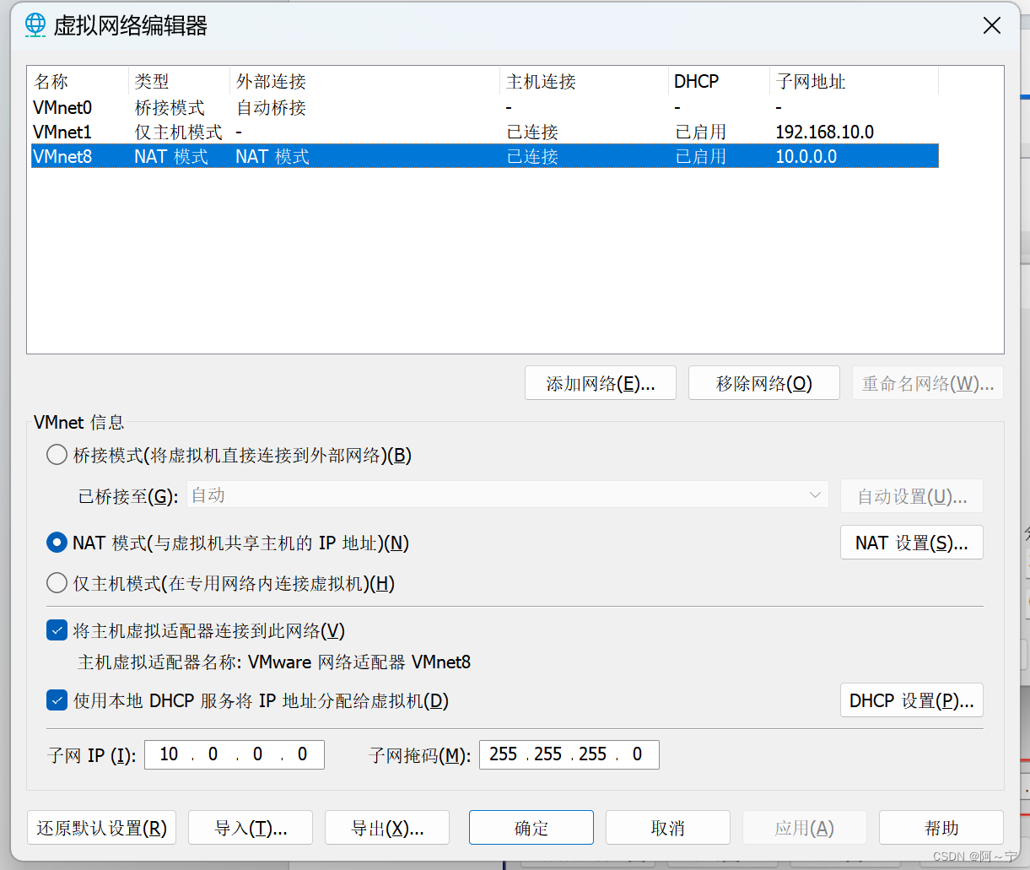The image size is (1030, 870).
Task: Click the 子网地址 column header
Action: click(x=854, y=81)
